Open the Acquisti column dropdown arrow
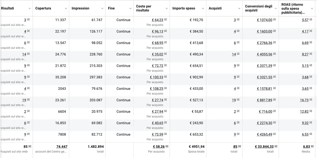The width and height of the screenshot is (317, 158). point(239,9)
